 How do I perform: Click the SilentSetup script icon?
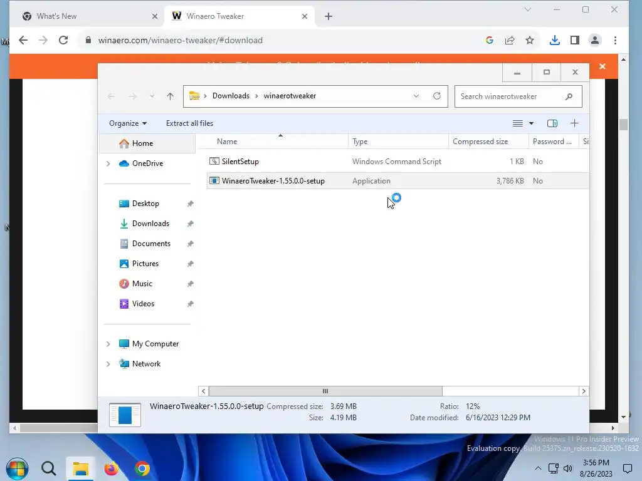[214, 161]
